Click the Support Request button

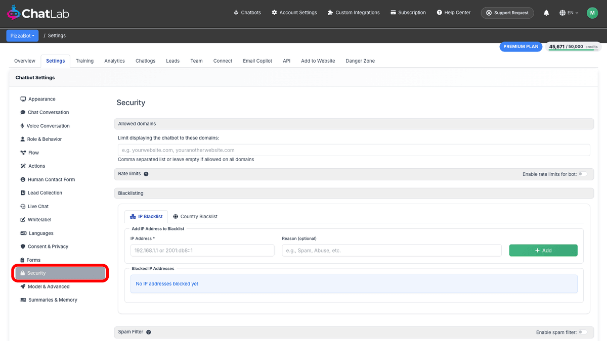tap(507, 13)
